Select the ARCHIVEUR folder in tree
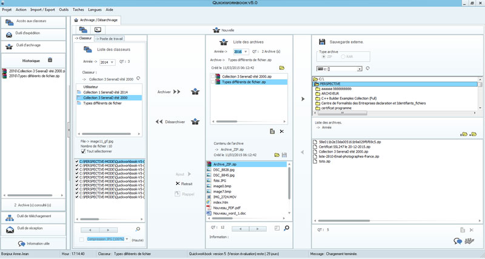 pos(332,94)
